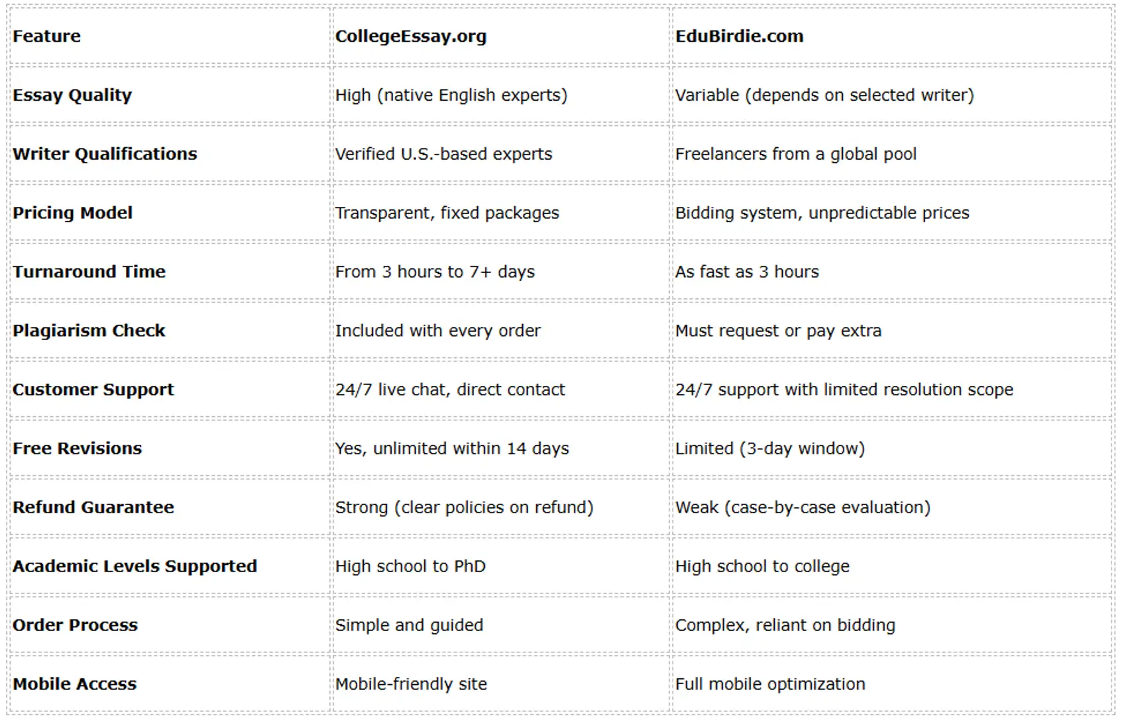Click "Freelancers from a global pool" cell

795,154
